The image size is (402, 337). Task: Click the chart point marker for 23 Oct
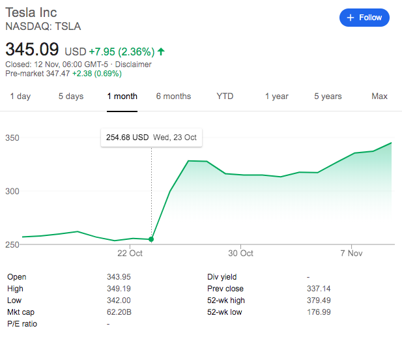click(151, 239)
